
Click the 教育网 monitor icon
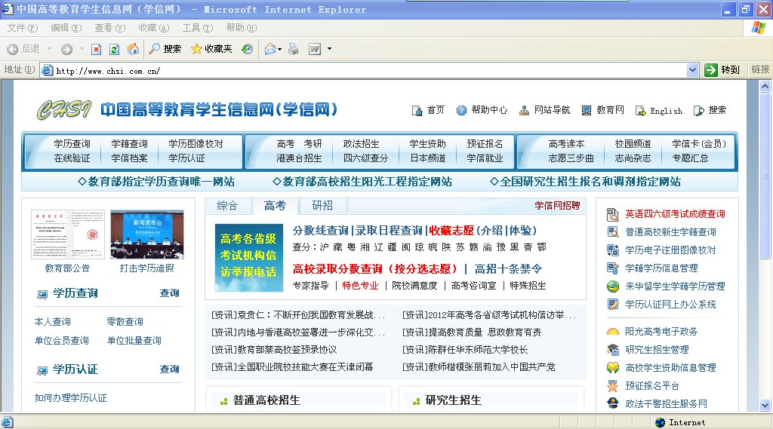pyautogui.click(x=586, y=110)
